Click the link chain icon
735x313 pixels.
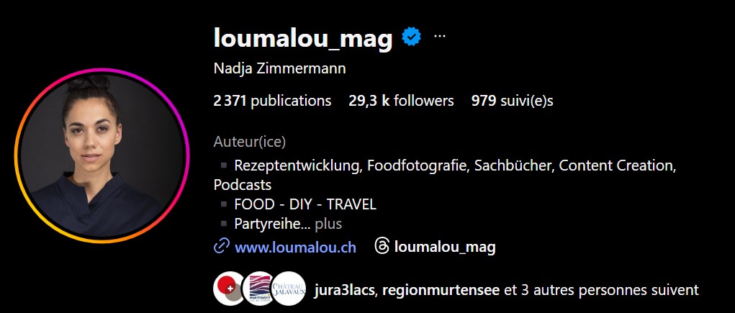[x=221, y=246]
